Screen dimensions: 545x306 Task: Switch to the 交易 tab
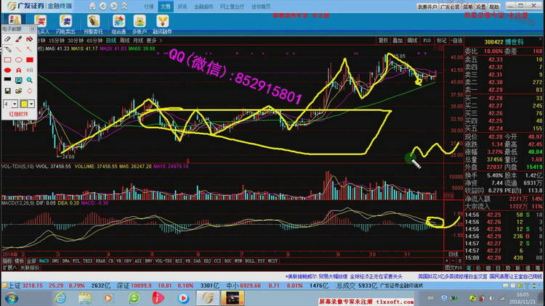point(166,6)
